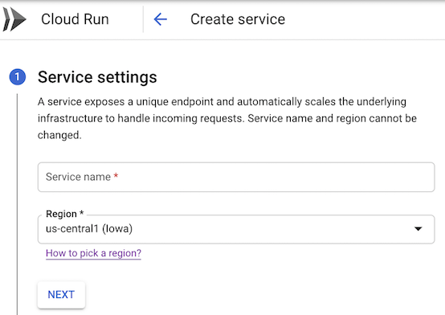Select the Service settings step heading
This screenshot has height=315, width=445.
click(x=97, y=77)
